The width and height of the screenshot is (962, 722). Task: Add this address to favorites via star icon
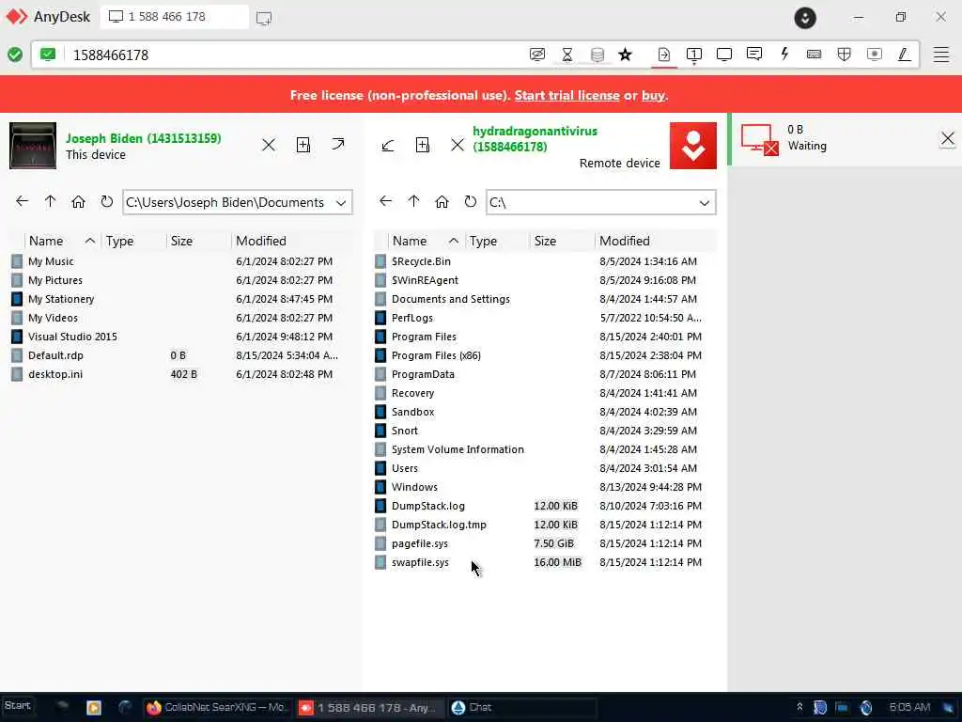coord(625,55)
